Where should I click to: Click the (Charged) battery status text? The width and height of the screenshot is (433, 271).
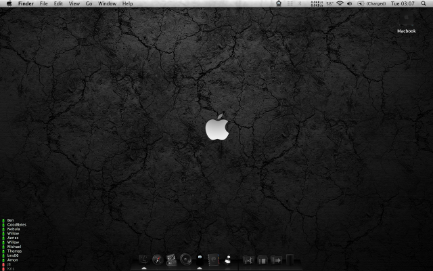pos(376,3)
